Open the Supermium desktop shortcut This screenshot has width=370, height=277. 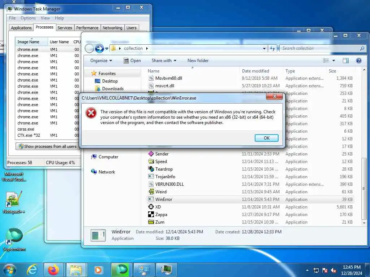[x=14, y=239]
